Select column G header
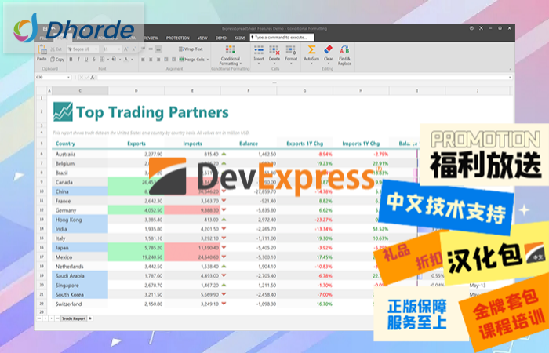Screen dimensions: 549x353 click(x=304, y=91)
